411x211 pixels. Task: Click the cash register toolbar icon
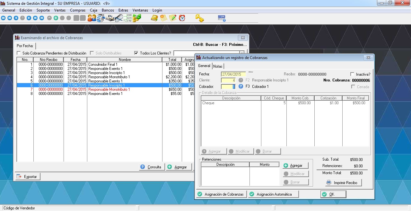[101, 18]
